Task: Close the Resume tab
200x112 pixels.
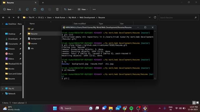Action: tap(36, 2)
